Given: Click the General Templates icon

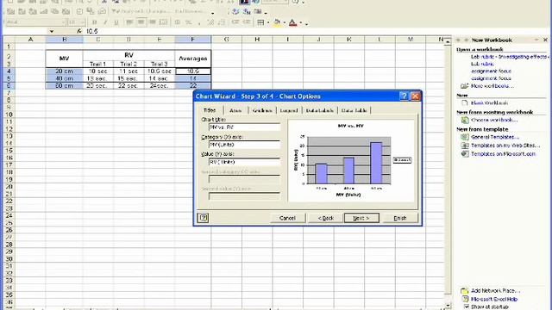Looking at the screenshot, I should tap(465, 137).
